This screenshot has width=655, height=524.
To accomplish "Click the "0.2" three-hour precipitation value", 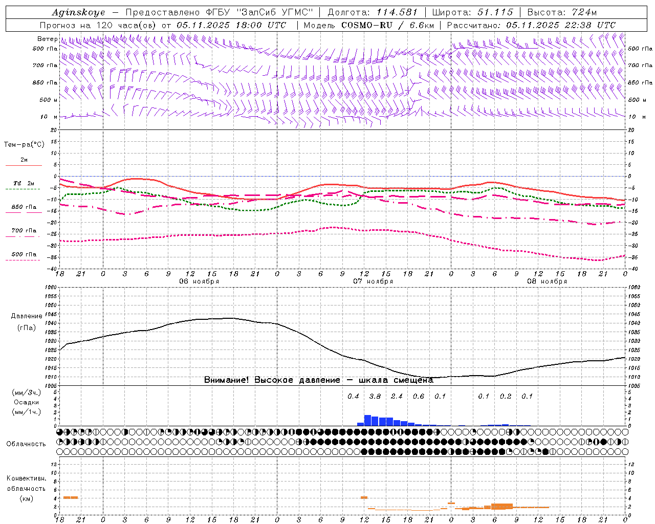I will click(506, 397).
